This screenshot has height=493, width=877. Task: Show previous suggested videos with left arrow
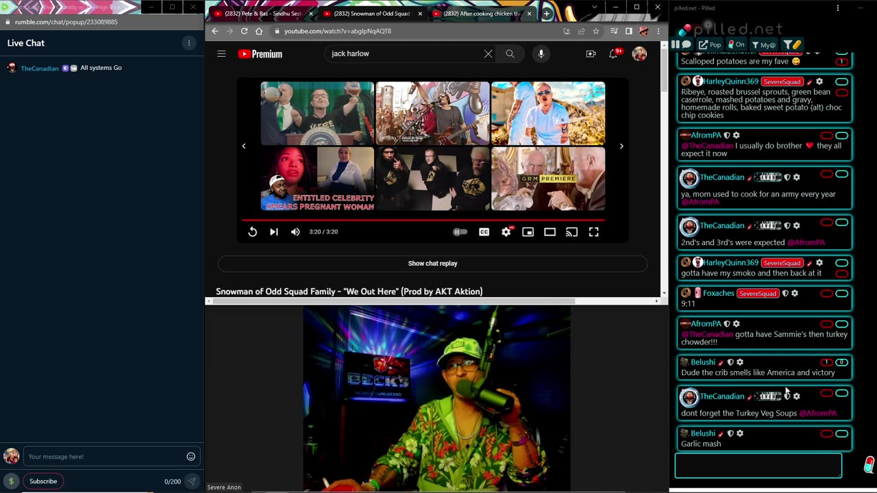[244, 146]
